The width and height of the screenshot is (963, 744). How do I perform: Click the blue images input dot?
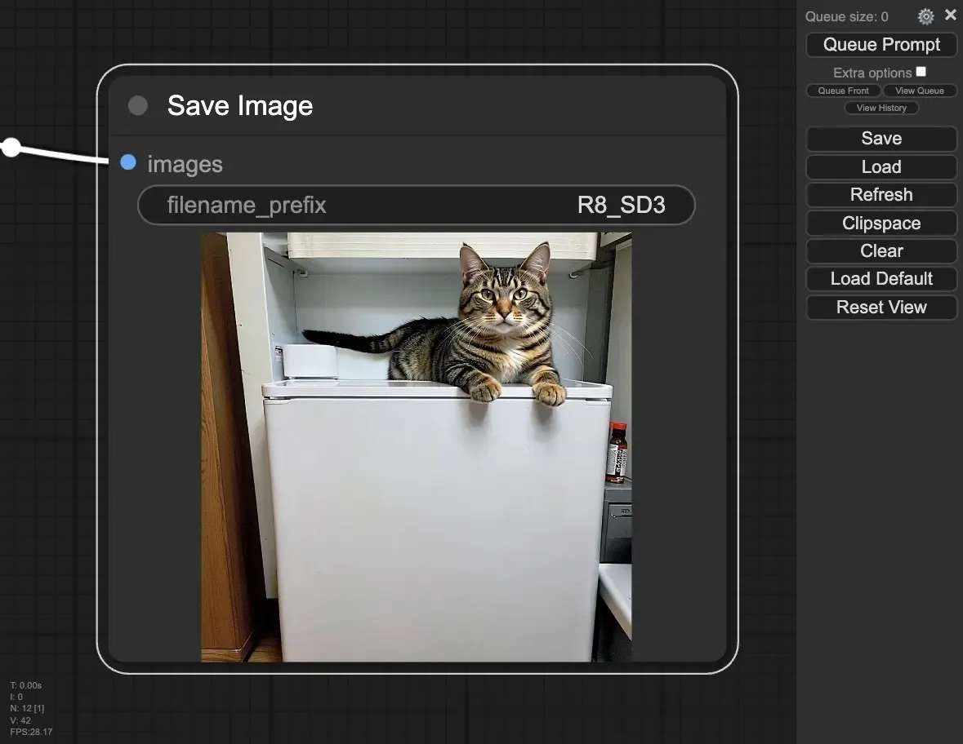pyautogui.click(x=128, y=162)
